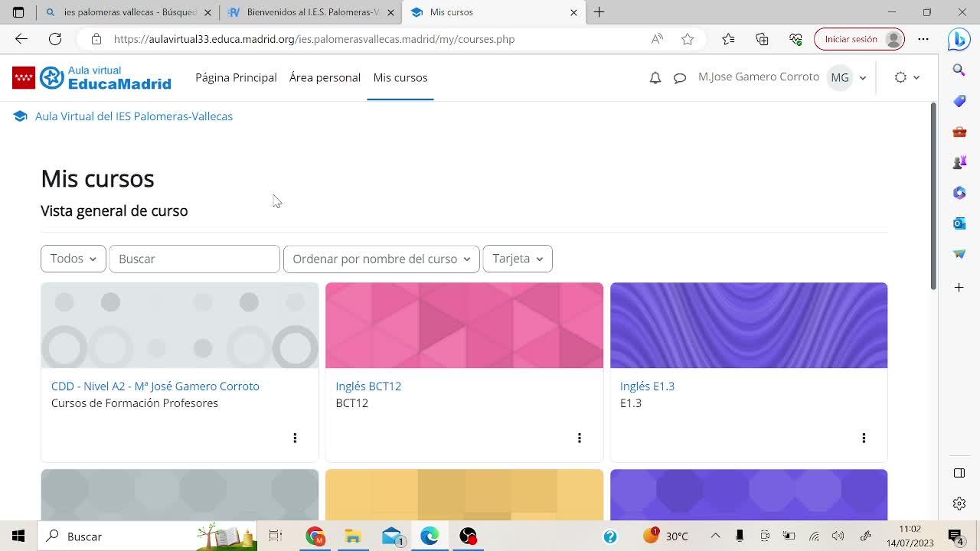Click the sidebar search magnifier icon
This screenshot has height=551, width=980.
tap(959, 70)
